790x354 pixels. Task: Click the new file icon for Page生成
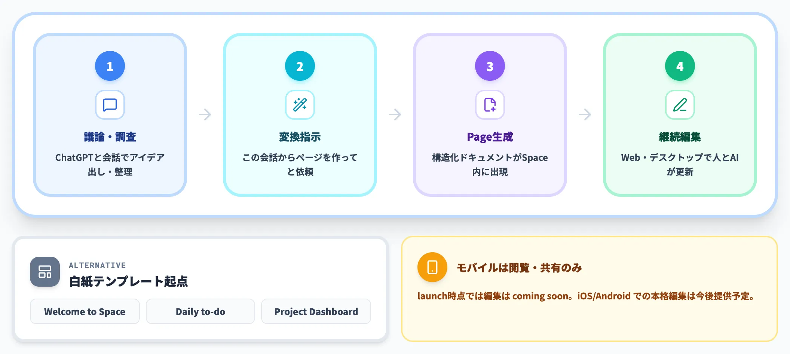point(490,105)
